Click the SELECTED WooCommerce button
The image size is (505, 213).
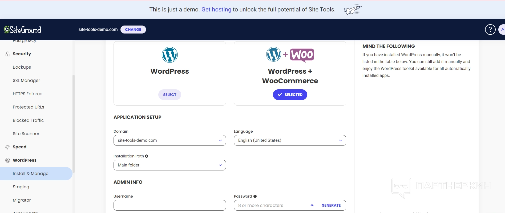point(290,95)
